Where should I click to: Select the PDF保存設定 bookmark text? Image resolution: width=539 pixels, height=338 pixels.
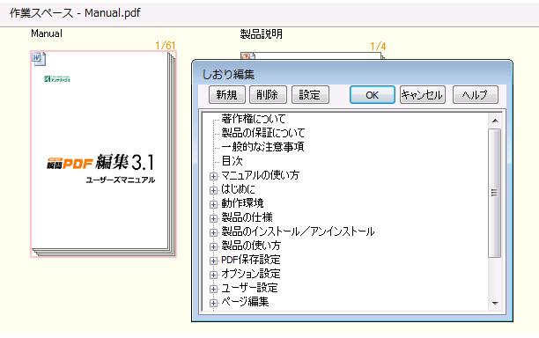click(251, 260)
